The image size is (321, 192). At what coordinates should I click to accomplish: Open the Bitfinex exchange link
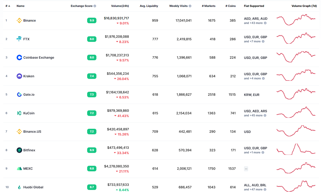[x=29, y=150]
